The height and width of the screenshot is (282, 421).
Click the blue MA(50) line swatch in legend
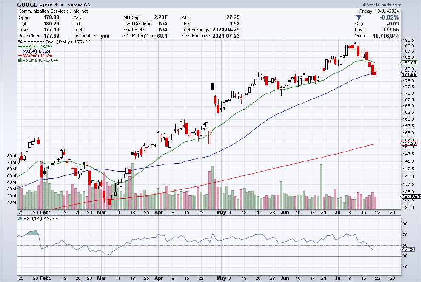point(20,51)
